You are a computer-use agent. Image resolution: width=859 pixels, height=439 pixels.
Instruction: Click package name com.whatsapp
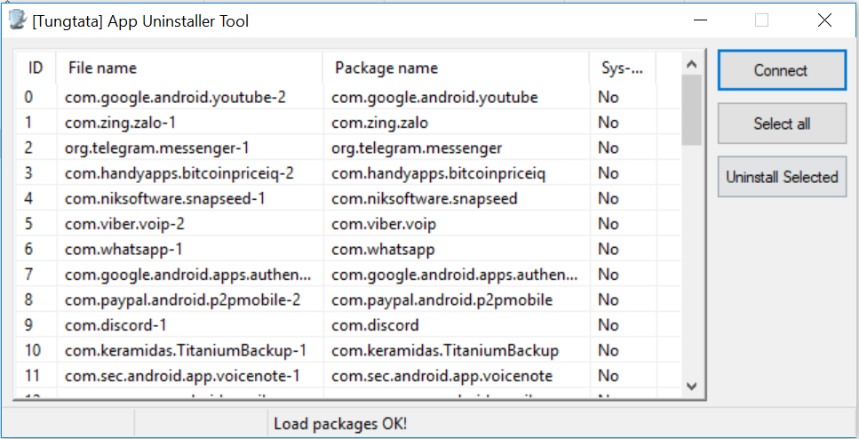[x=383, y=250]
